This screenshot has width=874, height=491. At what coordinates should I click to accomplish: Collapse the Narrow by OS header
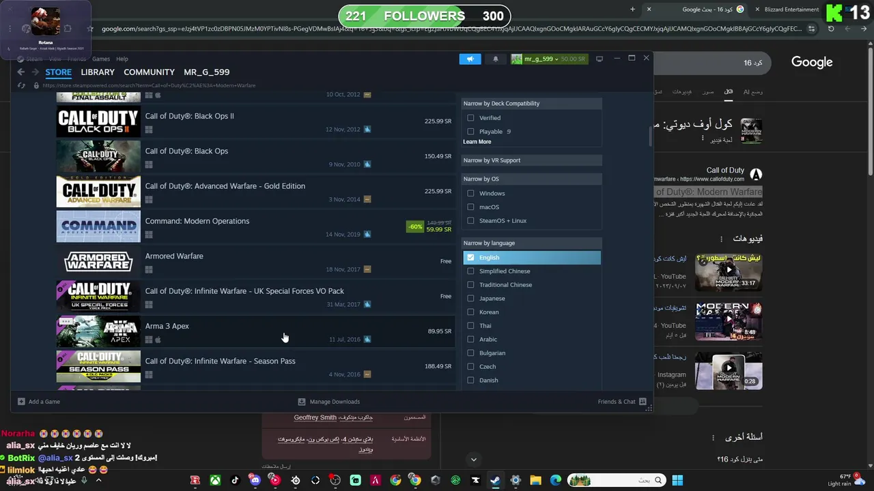pos(531,179)
